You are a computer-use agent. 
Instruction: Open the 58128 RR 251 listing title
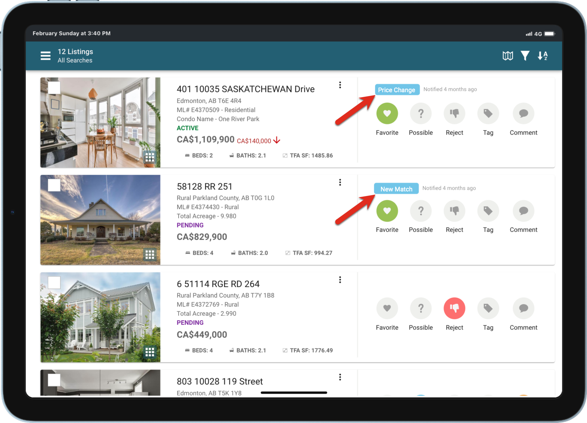click(x=205, y=187)
